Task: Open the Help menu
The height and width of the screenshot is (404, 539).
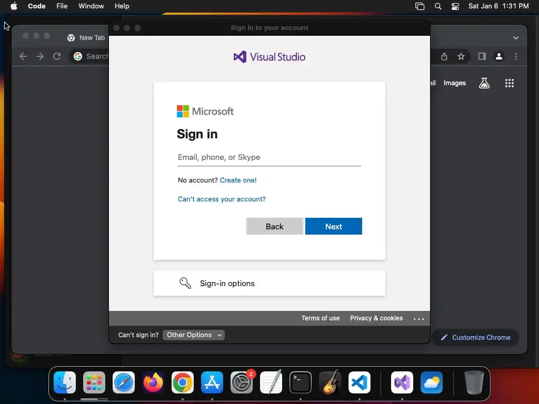Action: 122,6
